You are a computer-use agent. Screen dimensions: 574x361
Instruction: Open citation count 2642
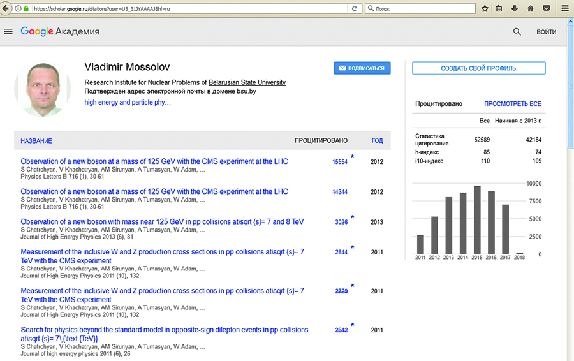coord(341,330)
